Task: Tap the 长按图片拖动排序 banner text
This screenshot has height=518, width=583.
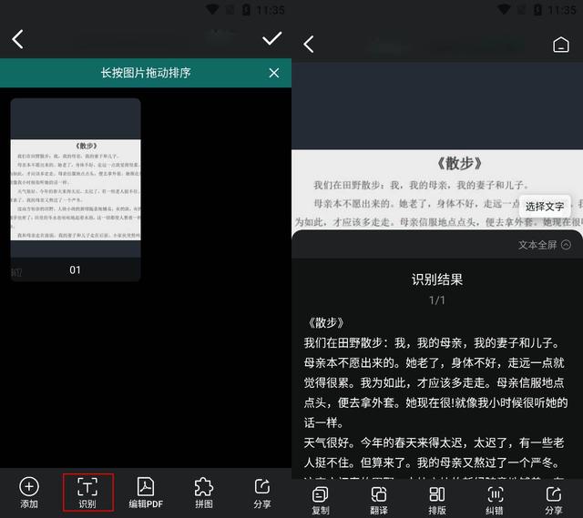Action: tap(146, 73)
